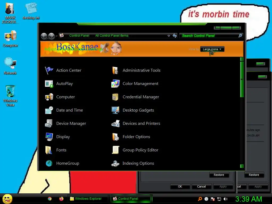Open the Large icons view dropdown
Screen dimensions: 272x204
(212, 49)
